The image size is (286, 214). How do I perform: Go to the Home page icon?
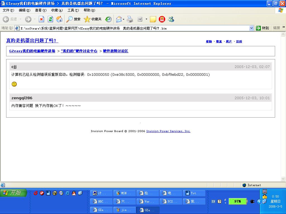click(59, 19)
